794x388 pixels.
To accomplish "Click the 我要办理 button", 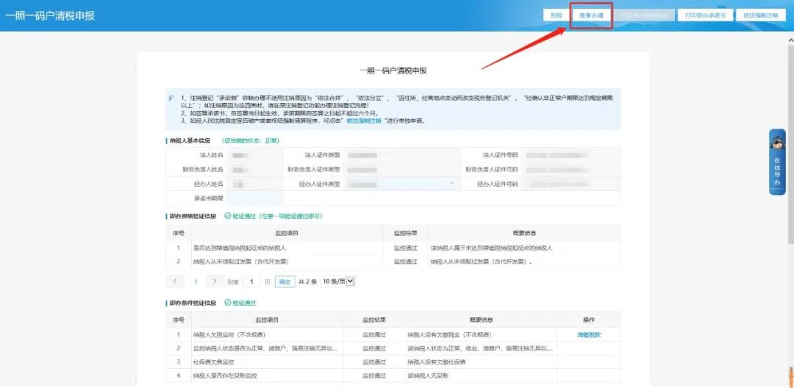I will point(591,15).
